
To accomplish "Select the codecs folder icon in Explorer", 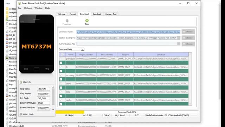I will [x=7, y=9].
